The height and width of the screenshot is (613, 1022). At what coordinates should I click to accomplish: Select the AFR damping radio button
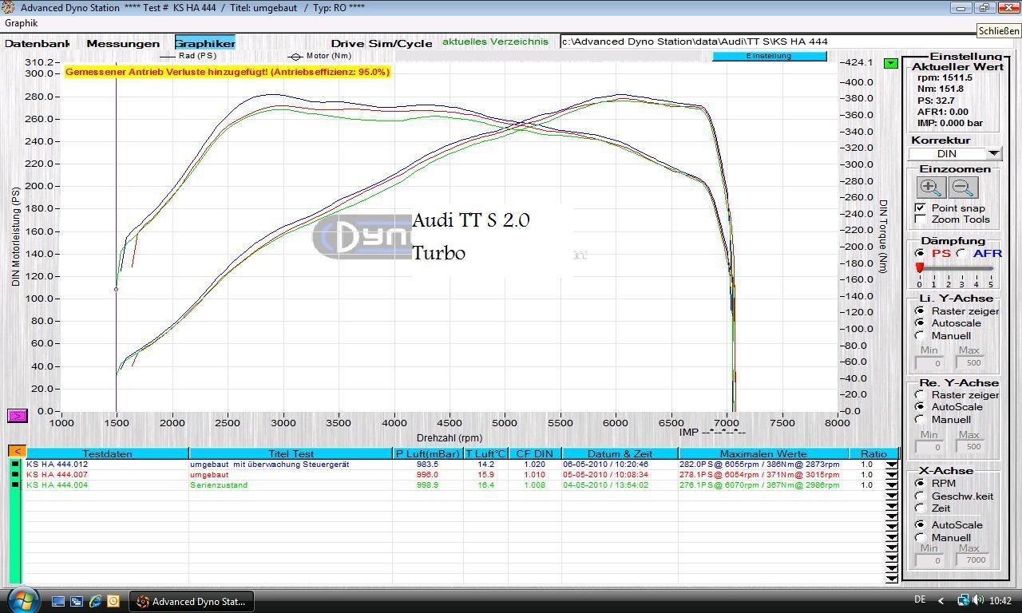pyautogui.click(x=961, y=253)
